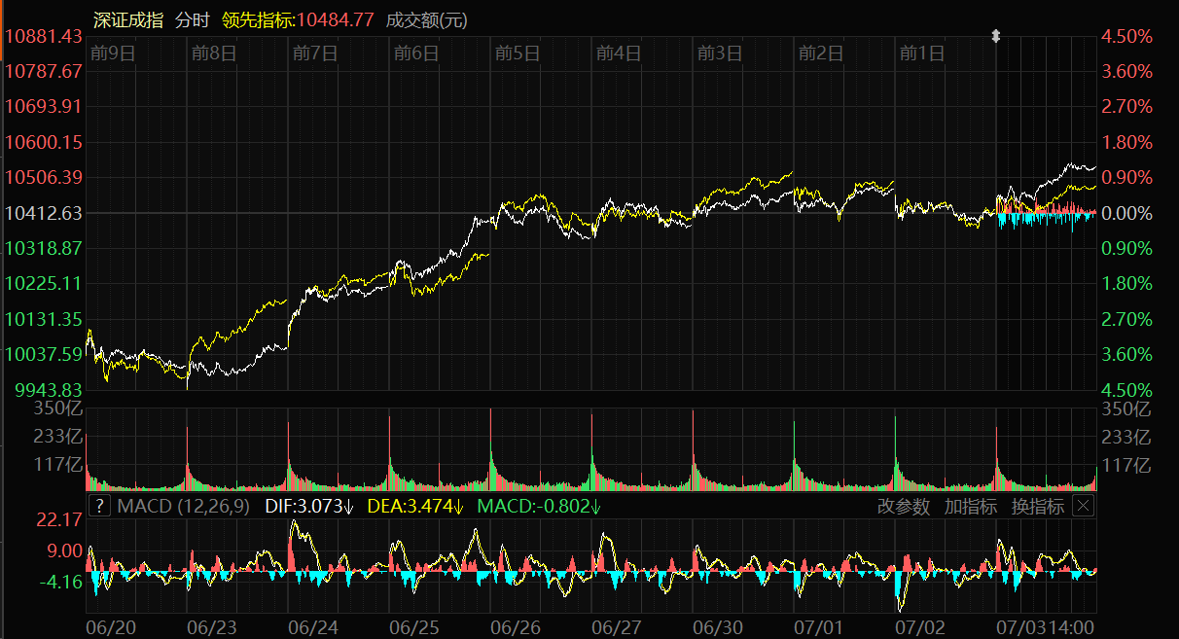Select the 分时 chart mode label
This screenshot has height=639, width=1179.
tap(192, 19)
